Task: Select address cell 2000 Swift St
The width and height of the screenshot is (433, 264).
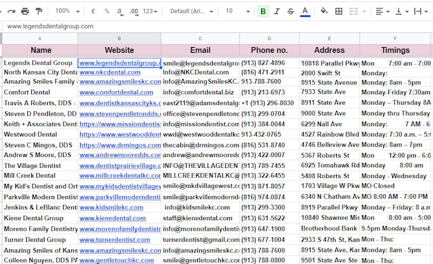Action: 329,73
